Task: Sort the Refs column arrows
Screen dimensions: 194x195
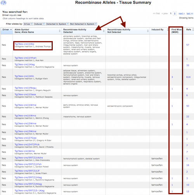Action: [193, 29]
